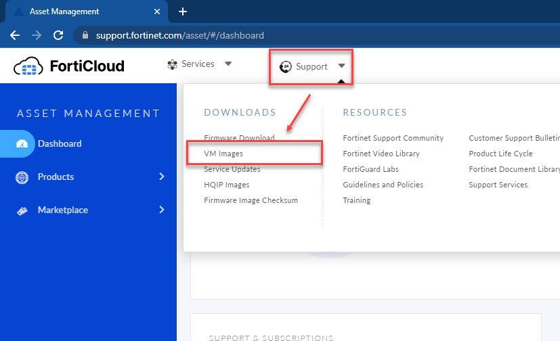560x341 pixels.
Task: Open Customer Support Bulletin link
Action: pyautogui.click(x=514, y=138)
